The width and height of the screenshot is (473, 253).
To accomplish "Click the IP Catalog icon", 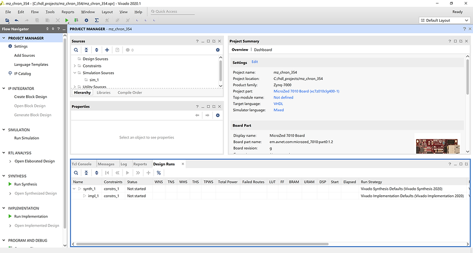I will (10, 73).
